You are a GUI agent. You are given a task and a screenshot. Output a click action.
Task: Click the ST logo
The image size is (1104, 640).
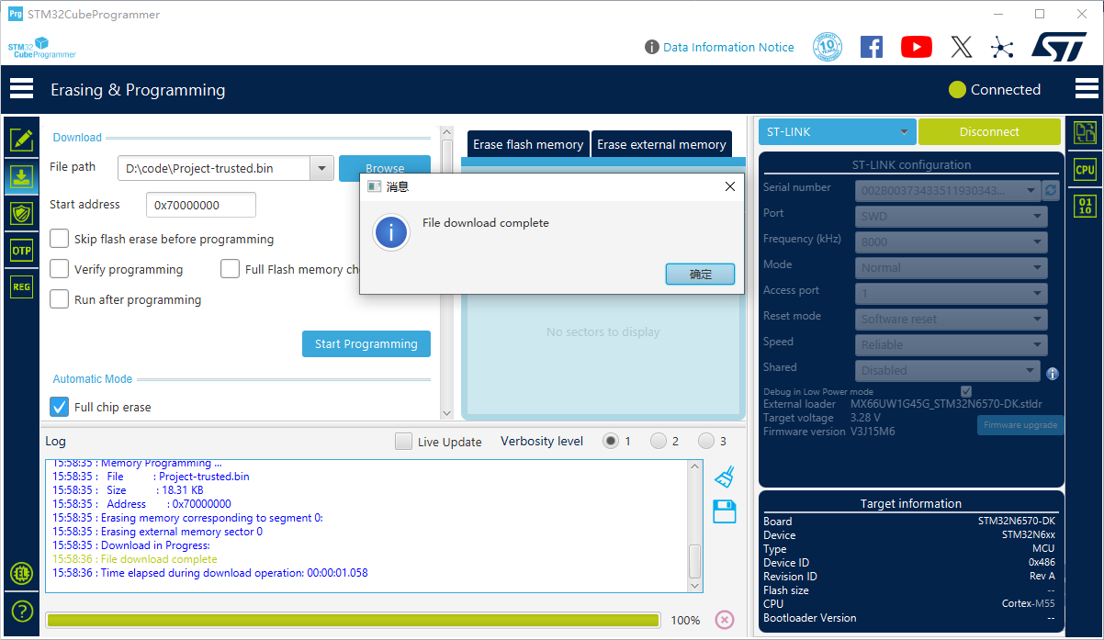click(1059, 47)
